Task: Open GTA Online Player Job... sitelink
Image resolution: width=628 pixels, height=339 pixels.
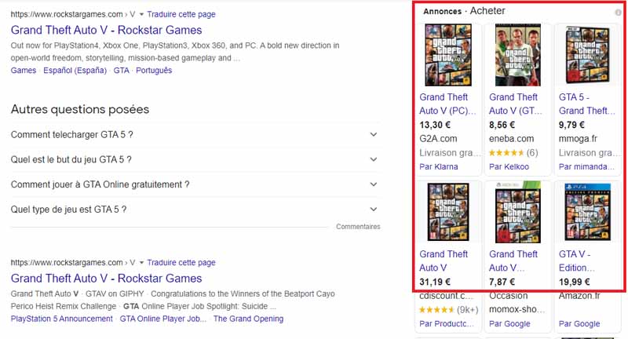Action: click(x=163, y=319)
